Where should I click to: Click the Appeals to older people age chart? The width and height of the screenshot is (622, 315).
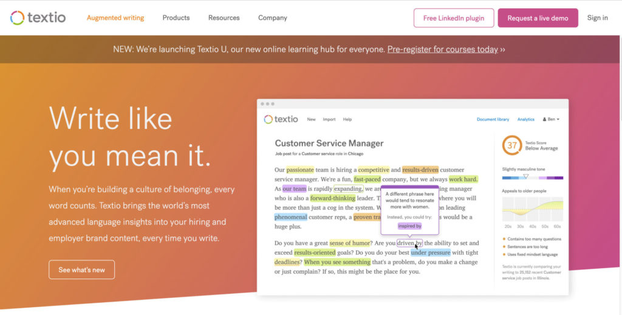tap(532, 209)
